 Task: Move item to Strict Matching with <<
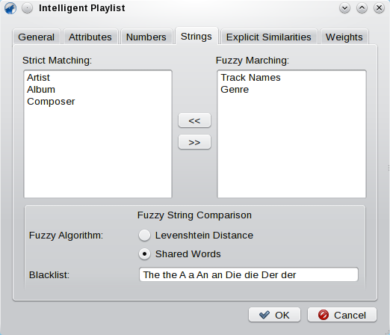pos(194,120)
